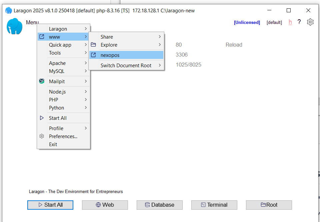Minimize the Laragon window

(269, 10)
